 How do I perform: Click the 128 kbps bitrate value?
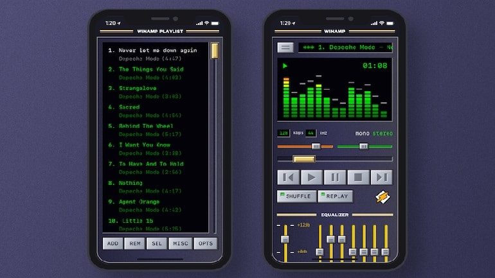coord(283,133)
